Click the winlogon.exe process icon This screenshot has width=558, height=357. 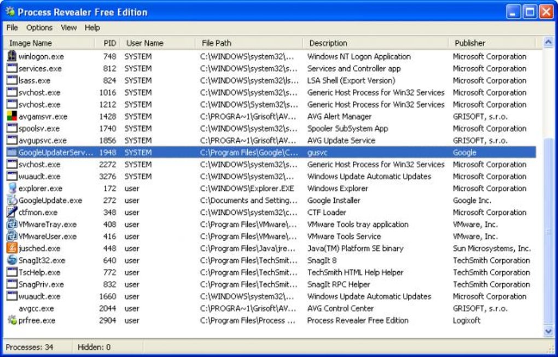click(x=11, y=56)
